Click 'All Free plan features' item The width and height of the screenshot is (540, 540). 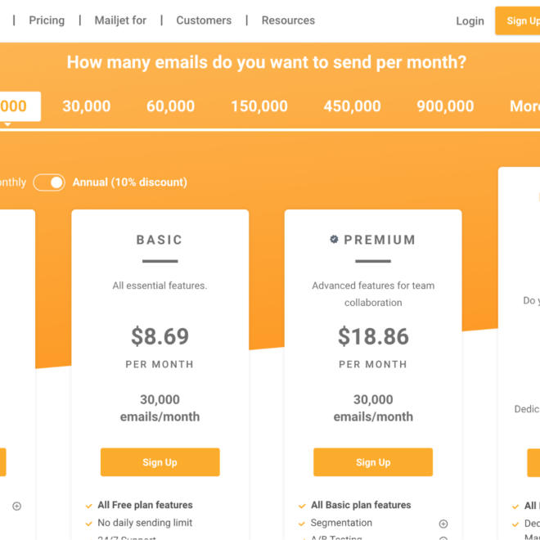(145, 505)
